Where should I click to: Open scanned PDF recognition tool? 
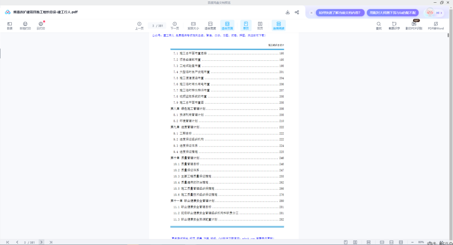414,26
